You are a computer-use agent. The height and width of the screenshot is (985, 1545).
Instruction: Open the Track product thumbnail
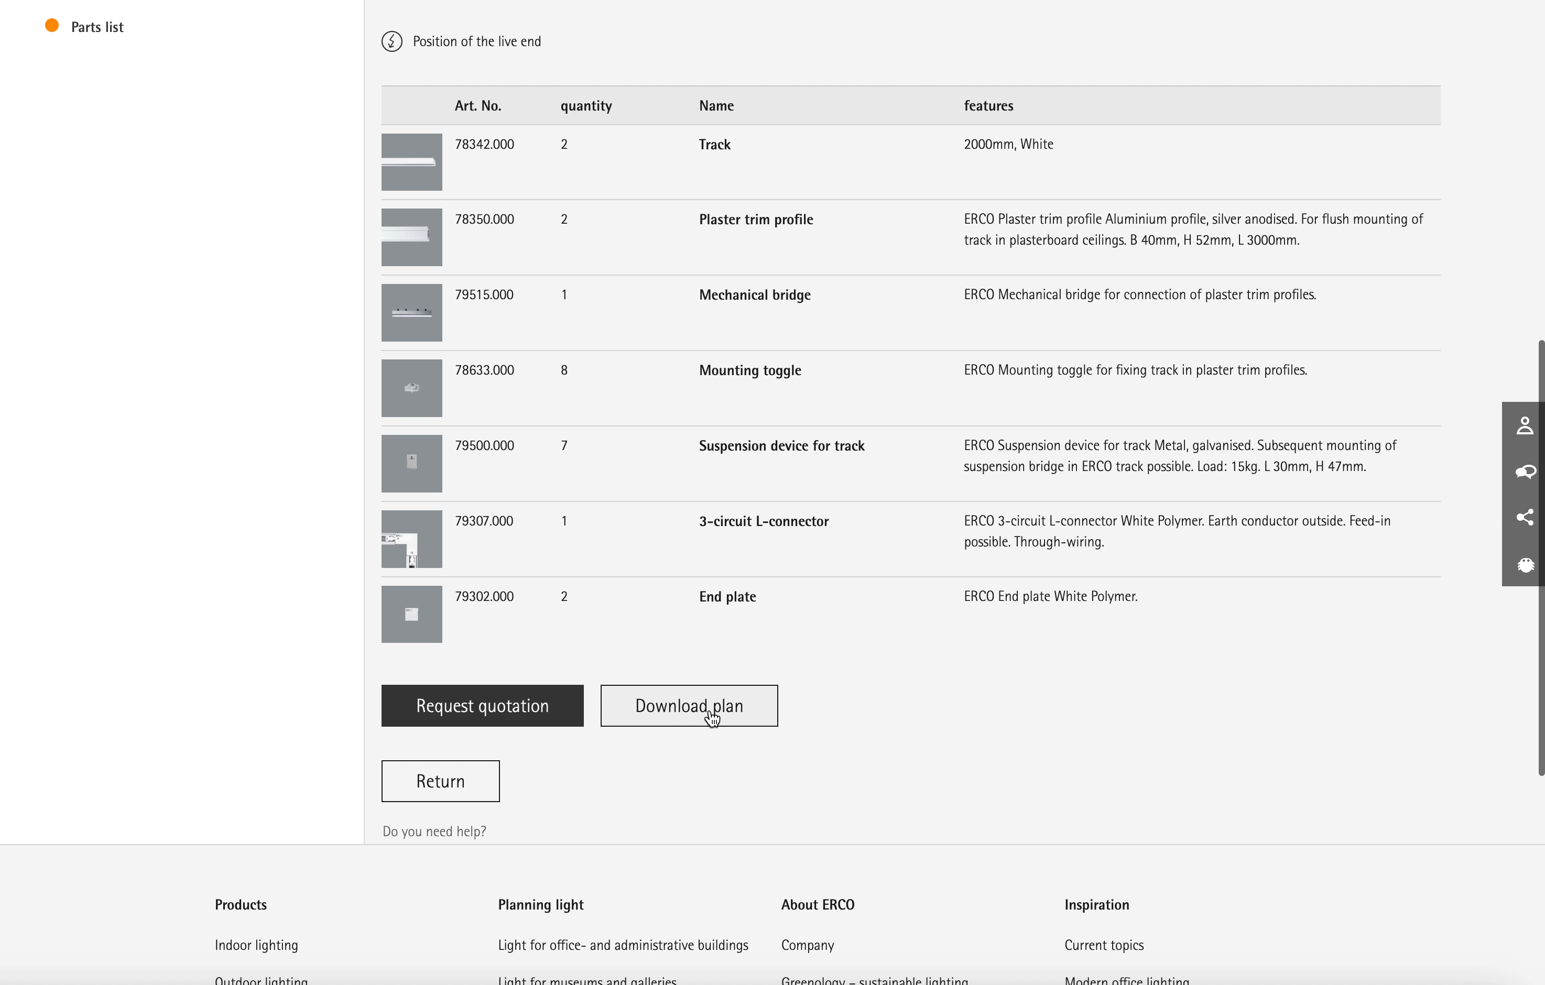[411, 161]
